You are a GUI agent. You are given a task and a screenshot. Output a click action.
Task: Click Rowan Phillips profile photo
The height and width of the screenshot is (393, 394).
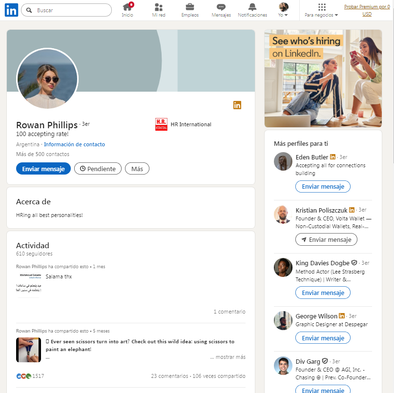tap(47, 79)
